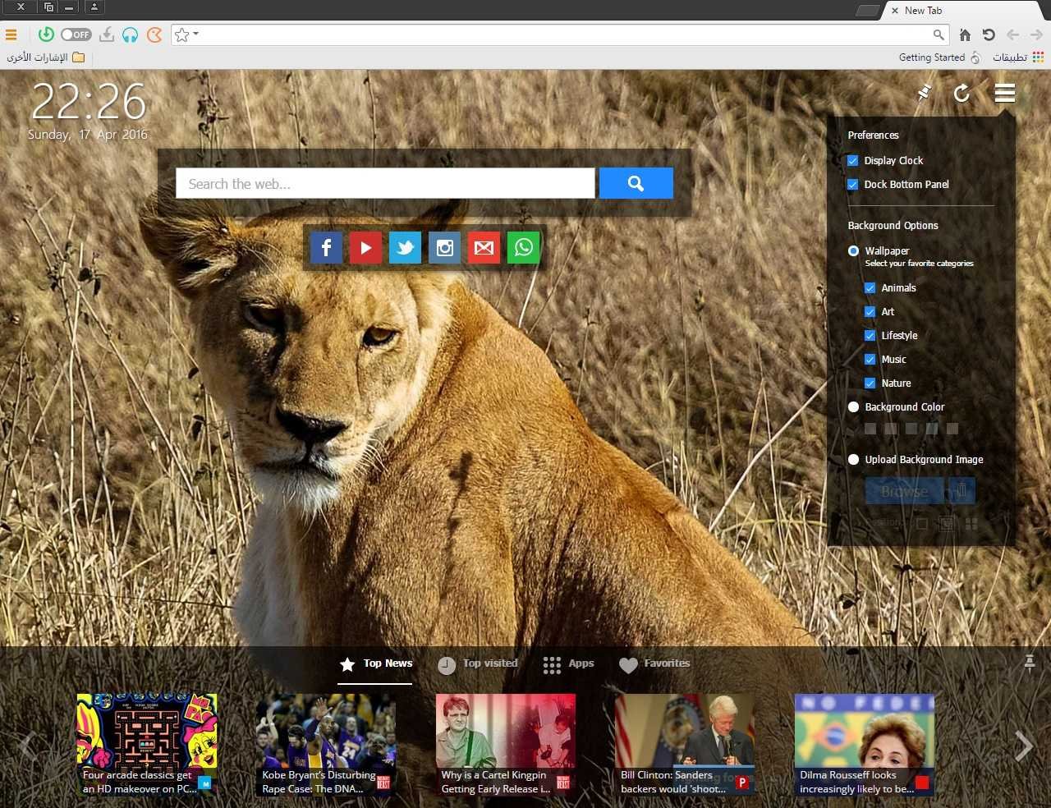Click the headphones icon in browser toolbar

pyautogui.click(x=130, y=34)
